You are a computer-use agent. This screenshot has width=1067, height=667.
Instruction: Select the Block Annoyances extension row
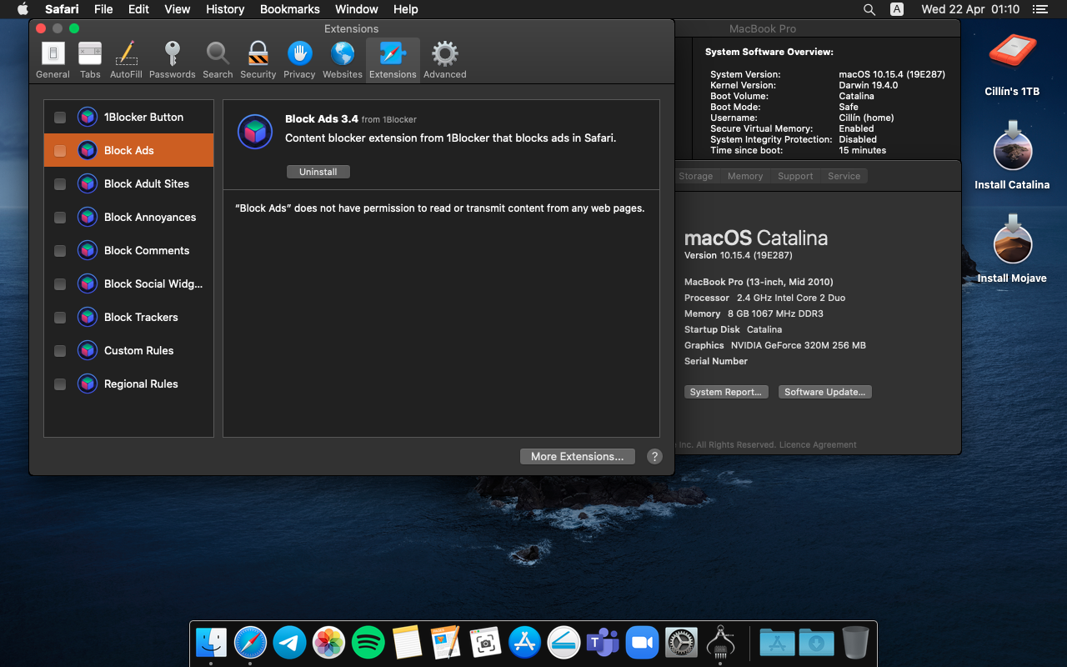[128, 217]
